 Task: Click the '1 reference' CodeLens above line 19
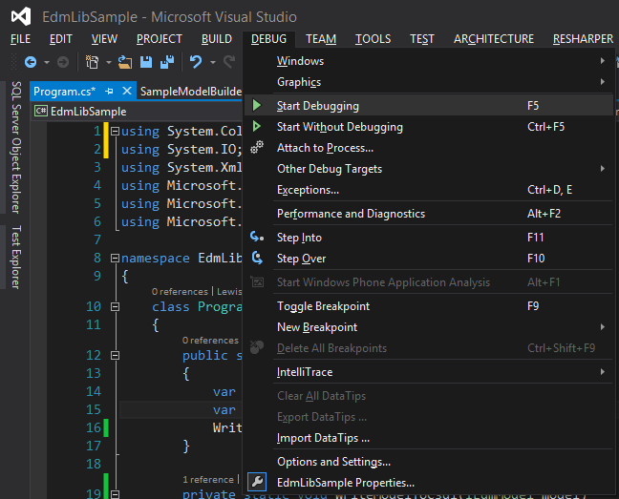(x=208, y=480)
